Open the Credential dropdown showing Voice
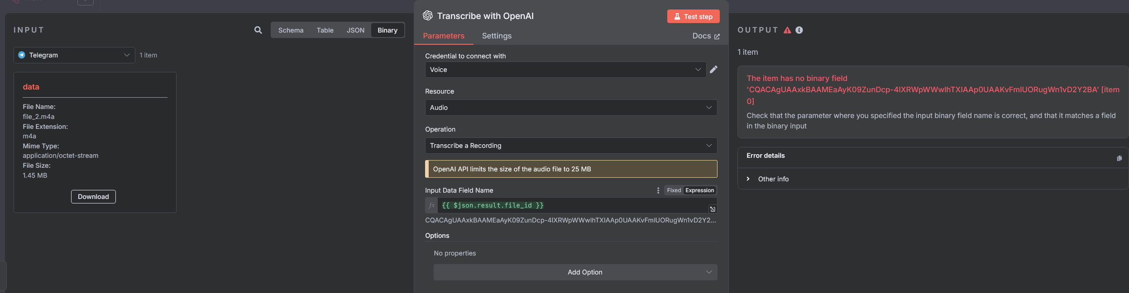Viewport: 1129px width, 293px height. click(x=565, y=70)
